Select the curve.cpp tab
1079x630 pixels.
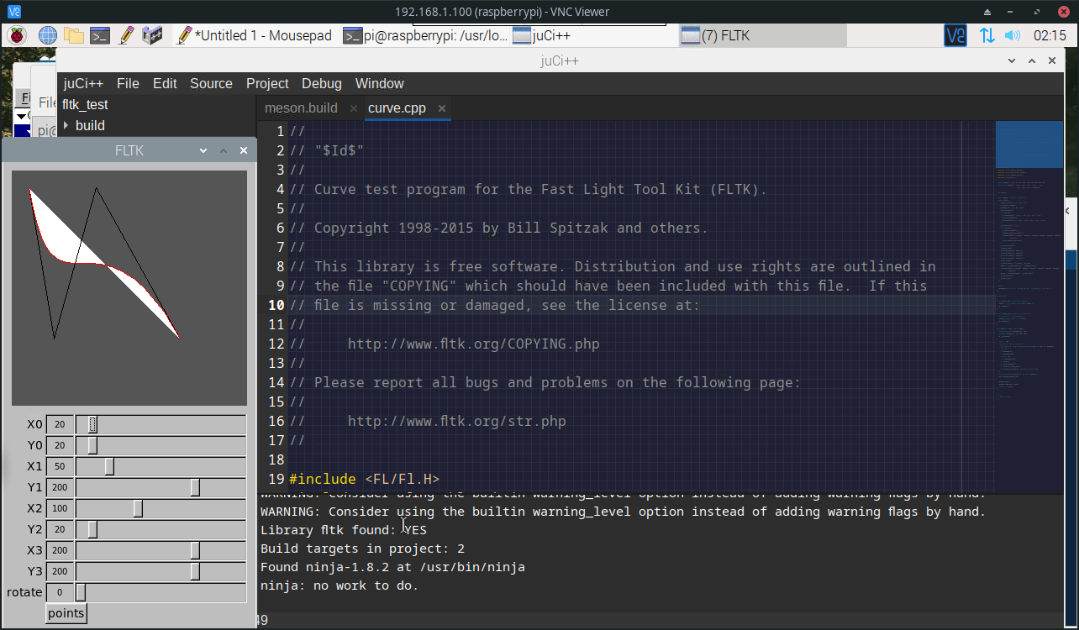point(397,108)
